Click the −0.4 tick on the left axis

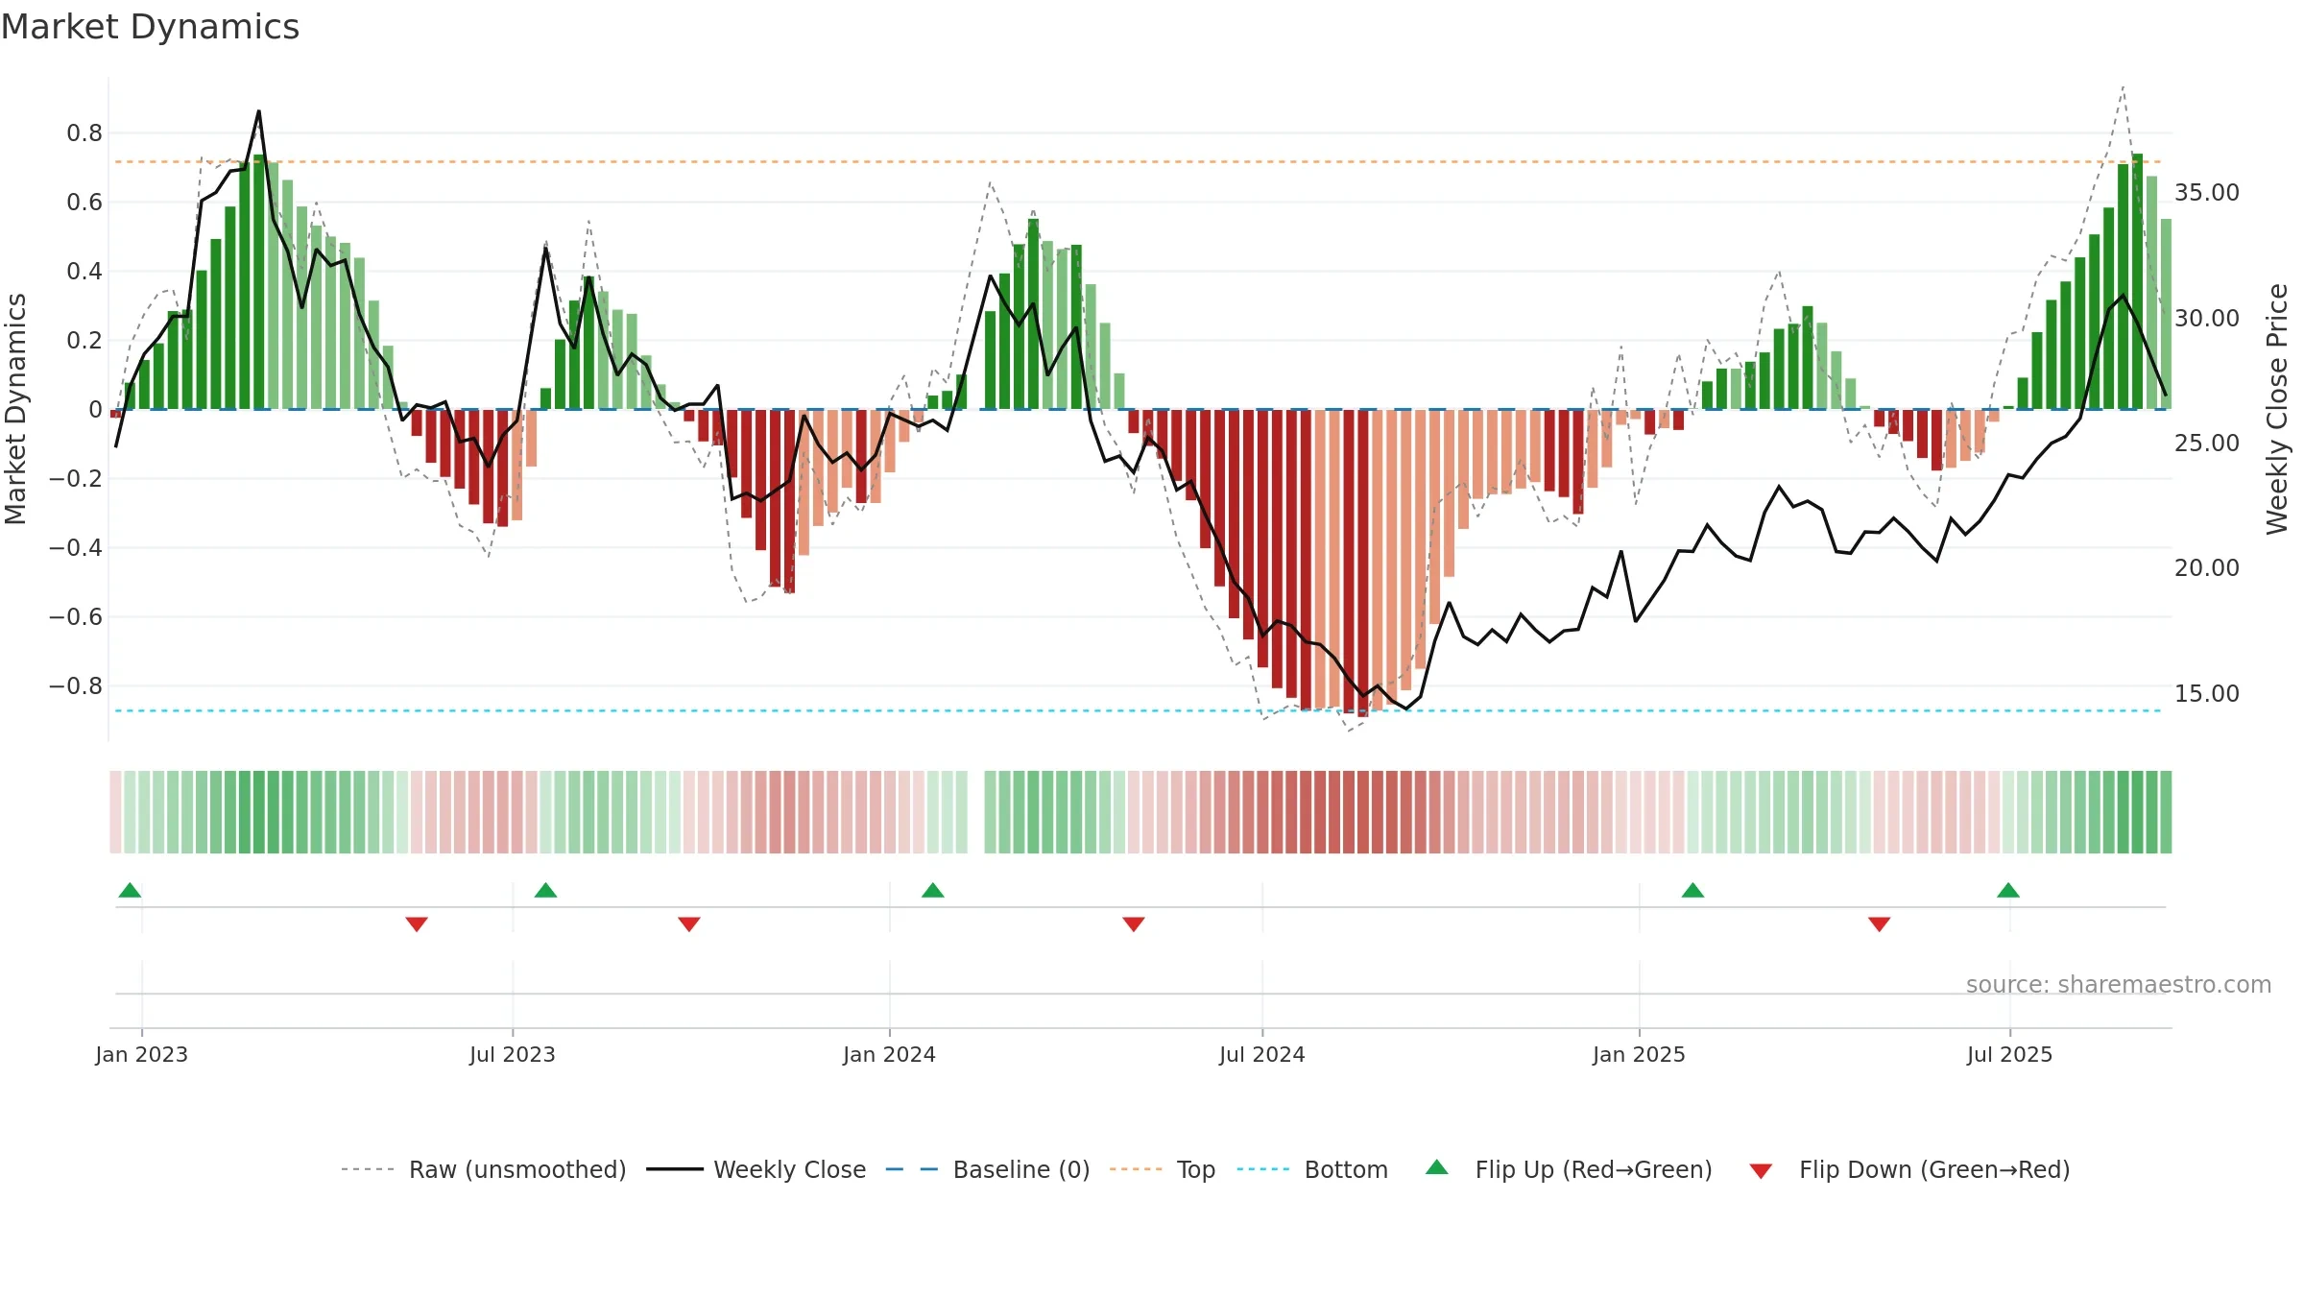coord(76,548)
